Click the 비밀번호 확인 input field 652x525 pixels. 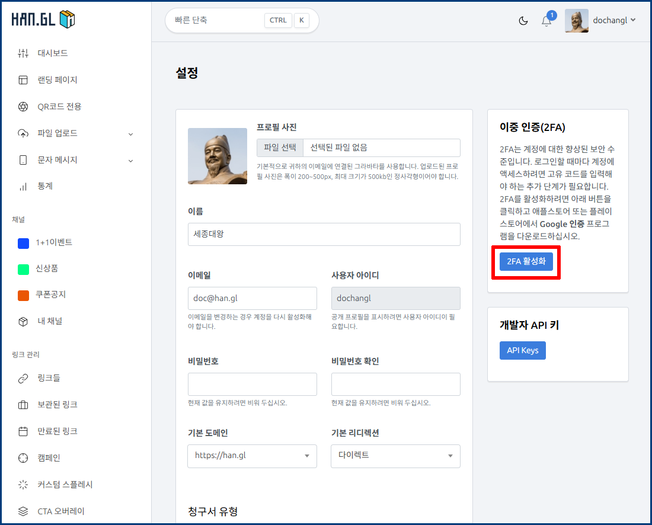coord(395,384)
